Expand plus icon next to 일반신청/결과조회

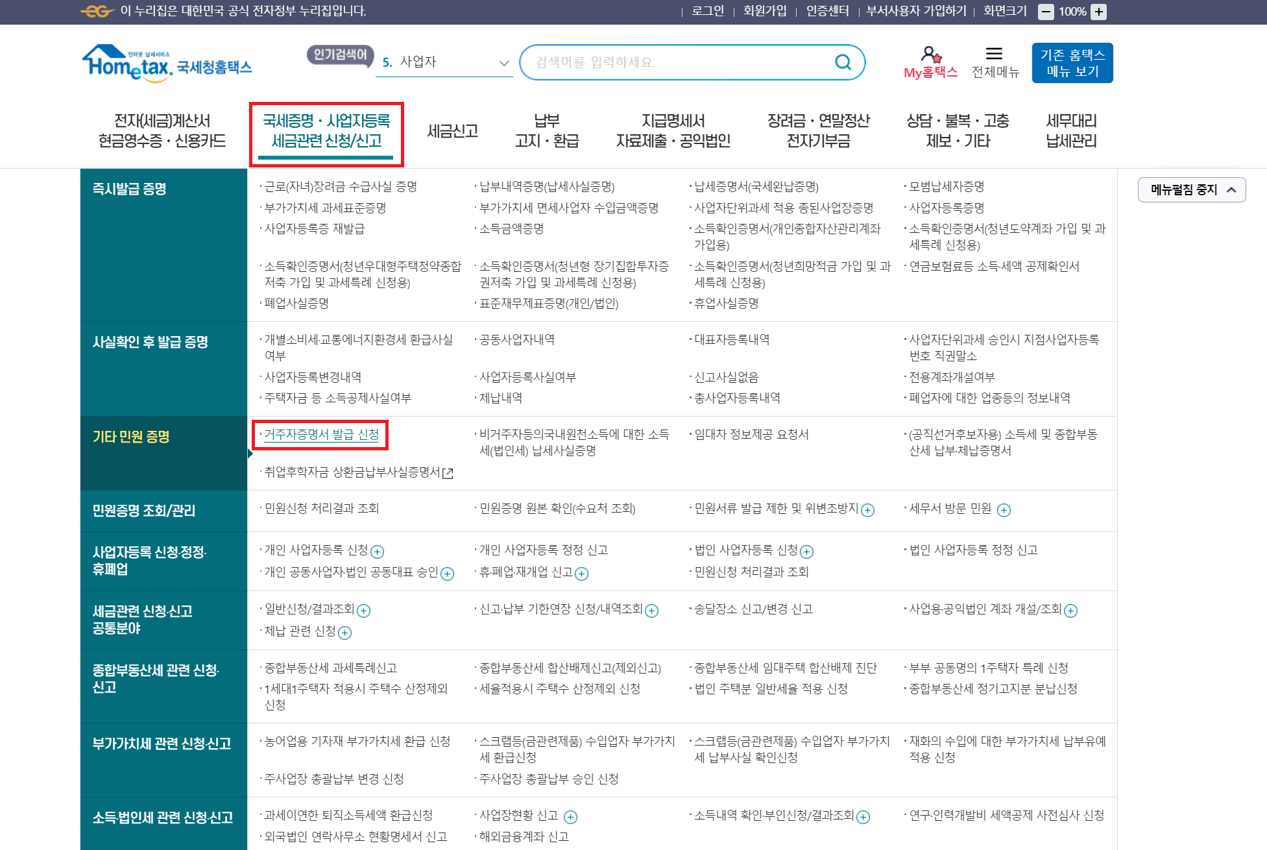point(363,611)
